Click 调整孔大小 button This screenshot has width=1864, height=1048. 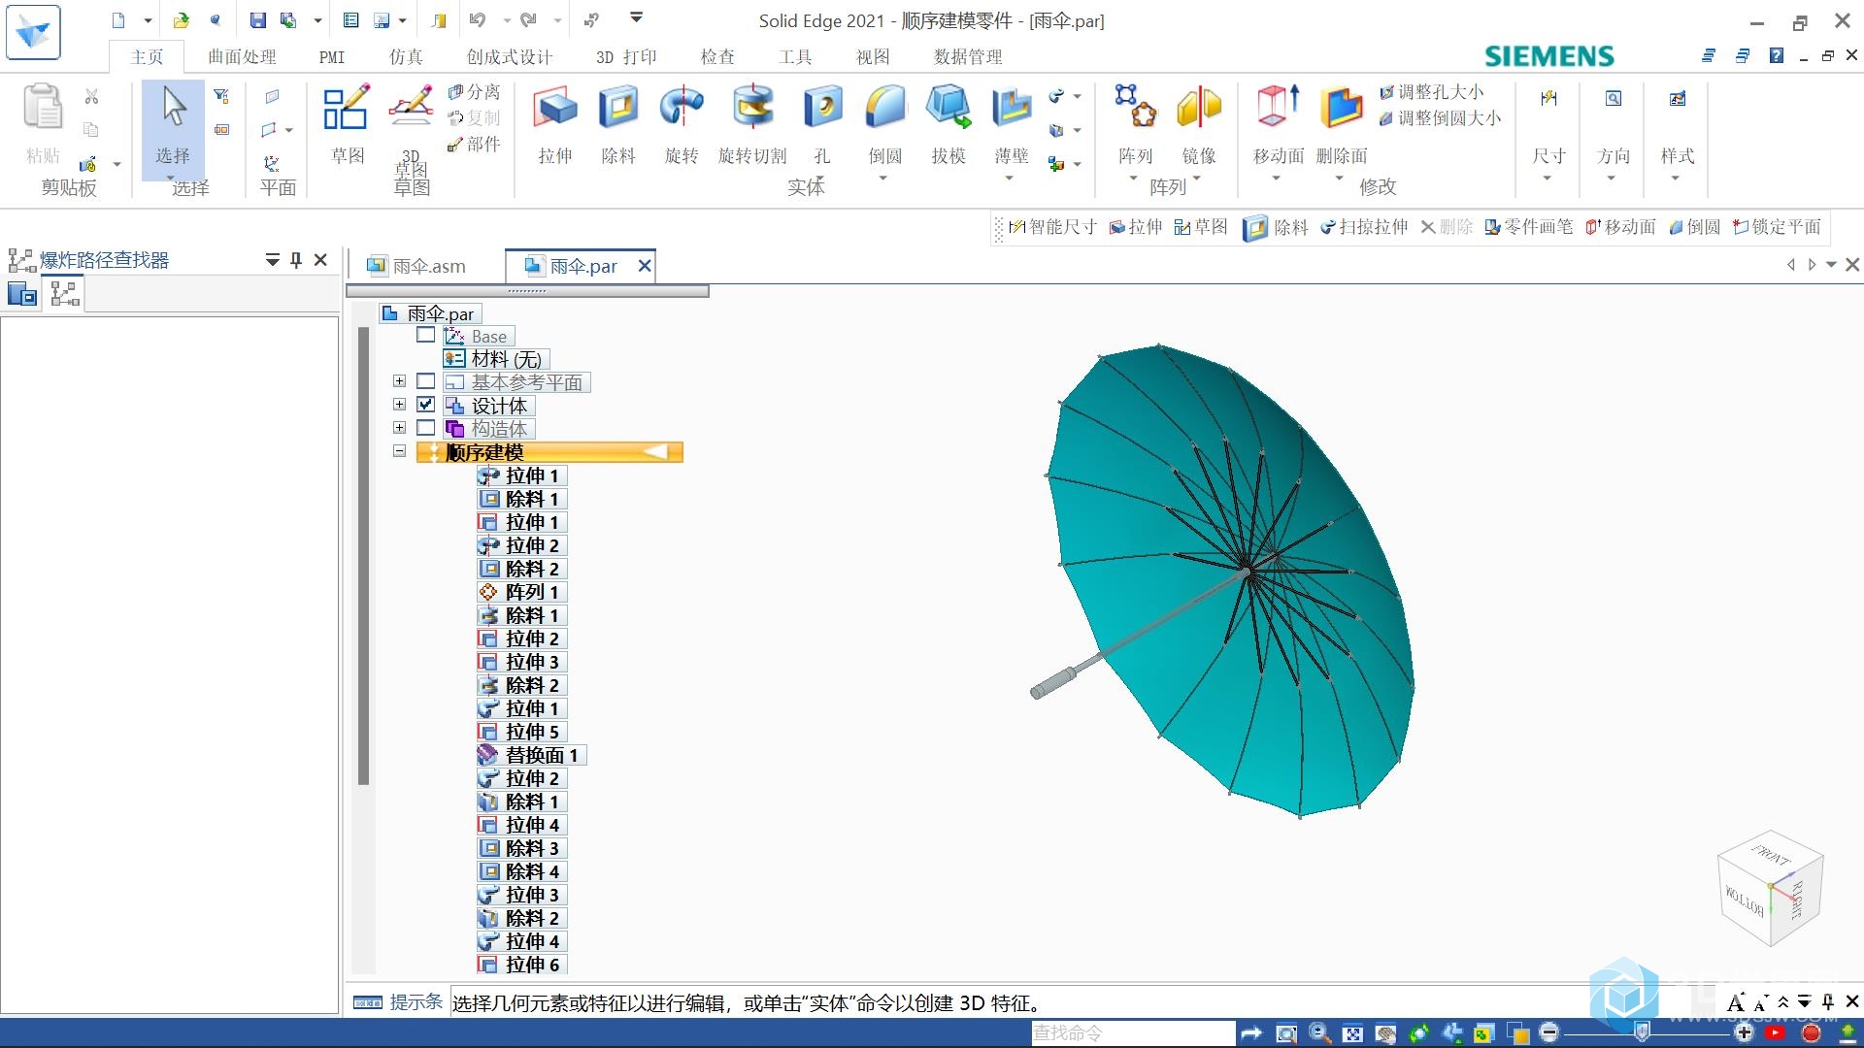pyautogui.click(x=1432, y=92)
